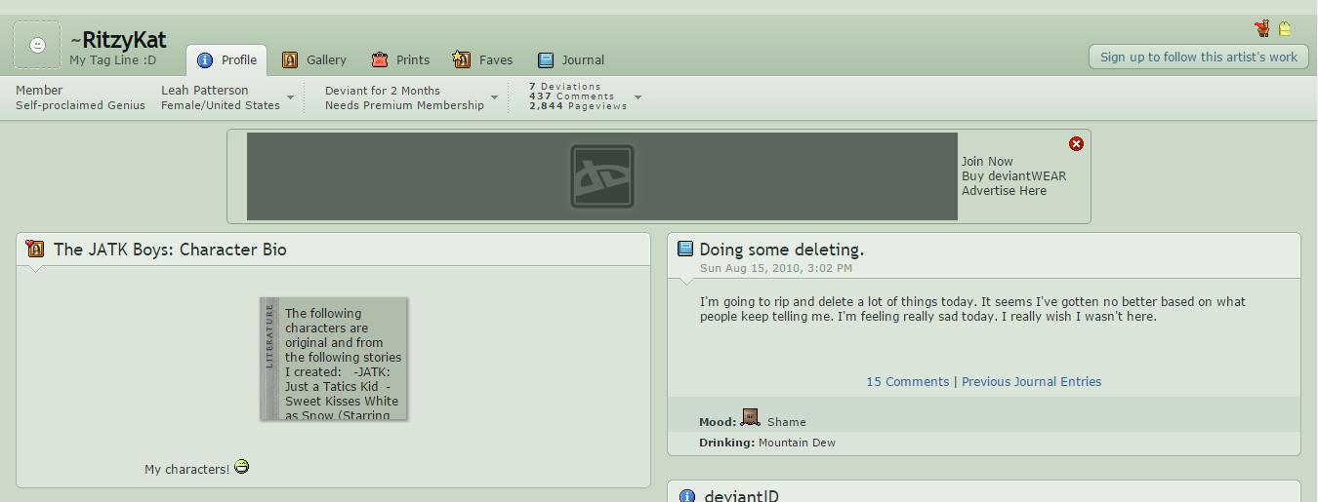Image resolution: width=1318 pixels, height=502 pixels.
Task: Expand the deviations statistics dropdown arrow
Action: (x=638, y=97)
